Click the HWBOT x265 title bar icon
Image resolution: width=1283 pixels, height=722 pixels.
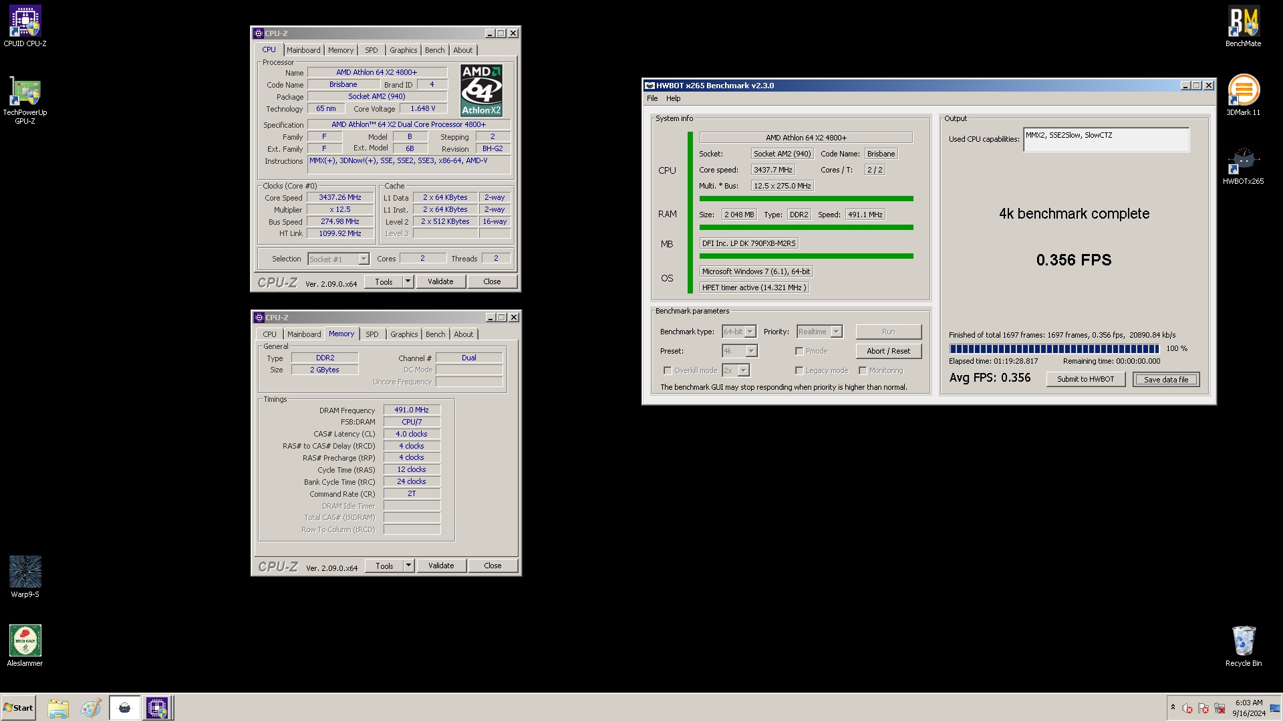[649, 86]
